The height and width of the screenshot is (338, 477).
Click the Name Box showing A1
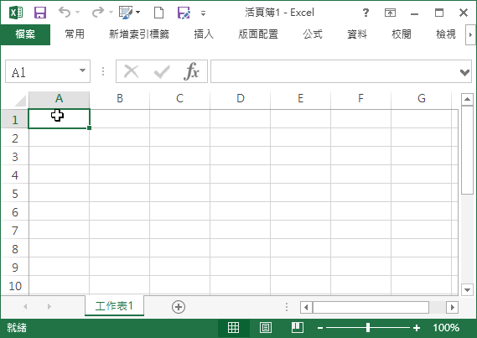click(x=42, y=71)
